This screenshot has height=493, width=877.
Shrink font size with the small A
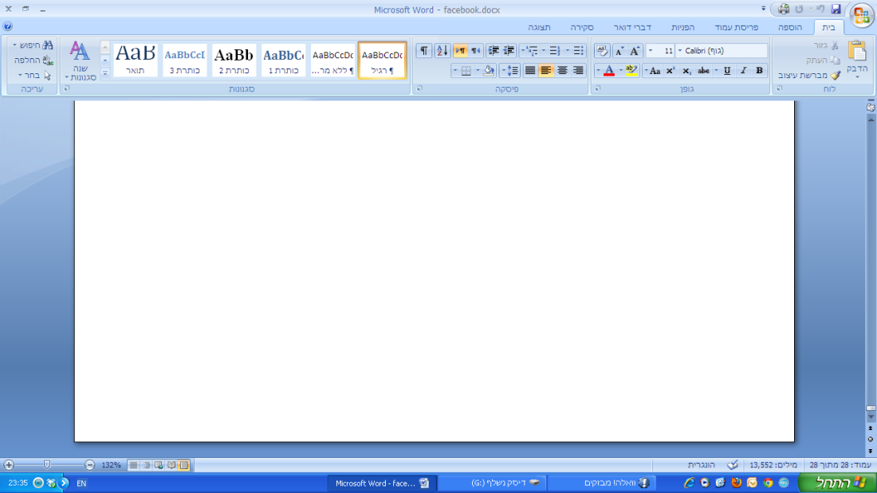click(619, 51)
